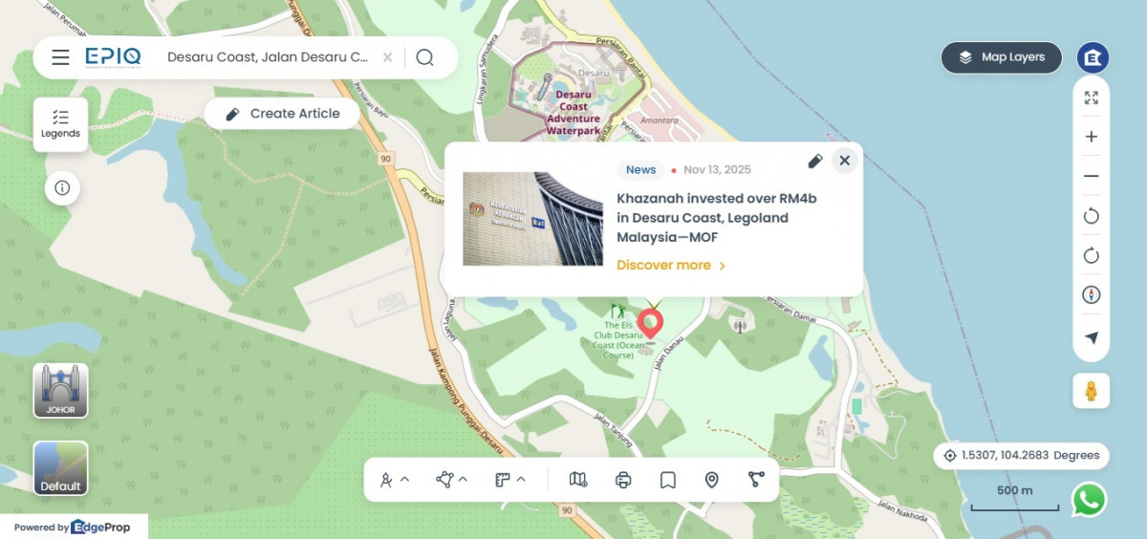1147x539 pixels.
Task: Toggle fullscreen map view
Action: [x=1092, y=97]
